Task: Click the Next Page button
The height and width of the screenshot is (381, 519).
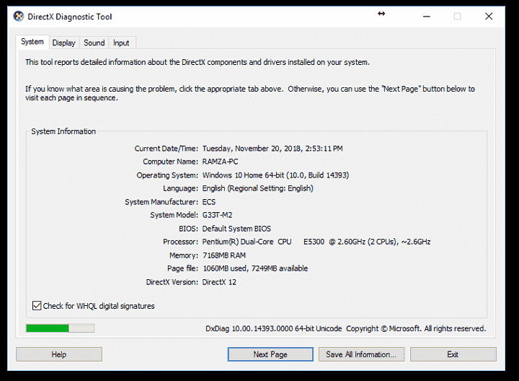Action: coord(270,354)
